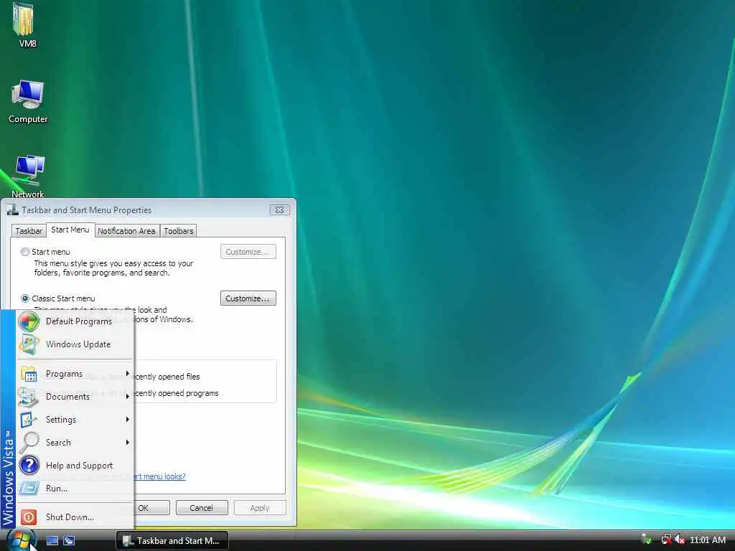Click the Cancel button

pos(202,508)
